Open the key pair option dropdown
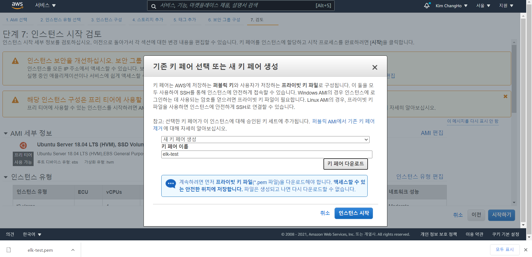Screen dimensions: 532x257 (265, 139)
